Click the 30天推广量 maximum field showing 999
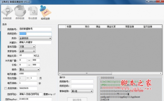Viewport: 164px width, 101px height. pos(36,60)
